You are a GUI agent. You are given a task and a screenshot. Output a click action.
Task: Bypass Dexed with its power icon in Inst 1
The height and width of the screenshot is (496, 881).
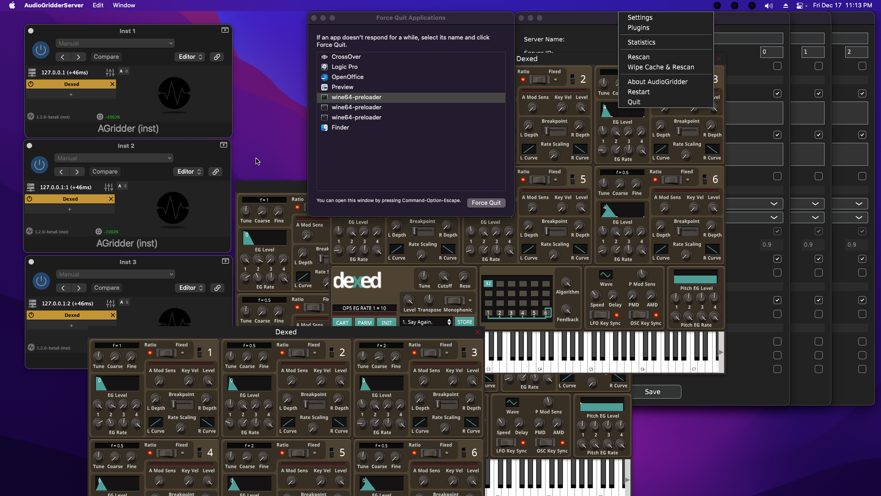pyautogui.click(x=31, y=84)
